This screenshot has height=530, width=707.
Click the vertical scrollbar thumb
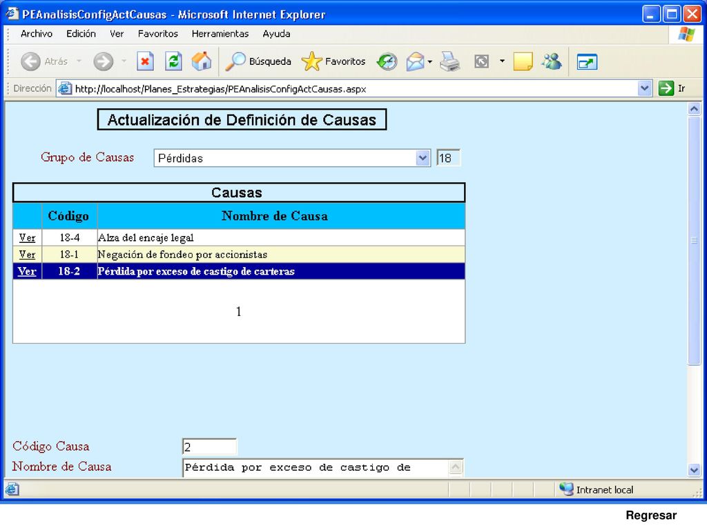point(694,240)
